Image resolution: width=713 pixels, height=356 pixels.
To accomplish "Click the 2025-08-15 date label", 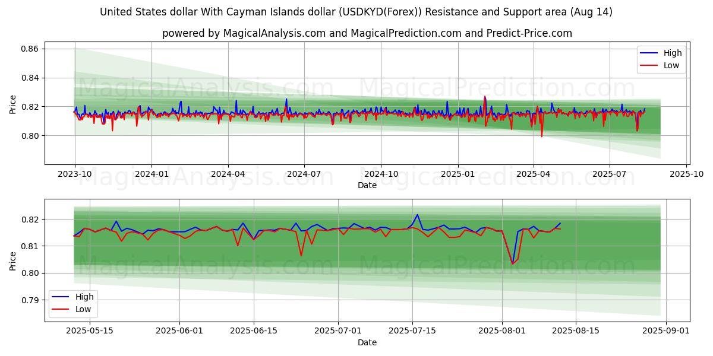I will pyautogui.click(x=576, y=332).
